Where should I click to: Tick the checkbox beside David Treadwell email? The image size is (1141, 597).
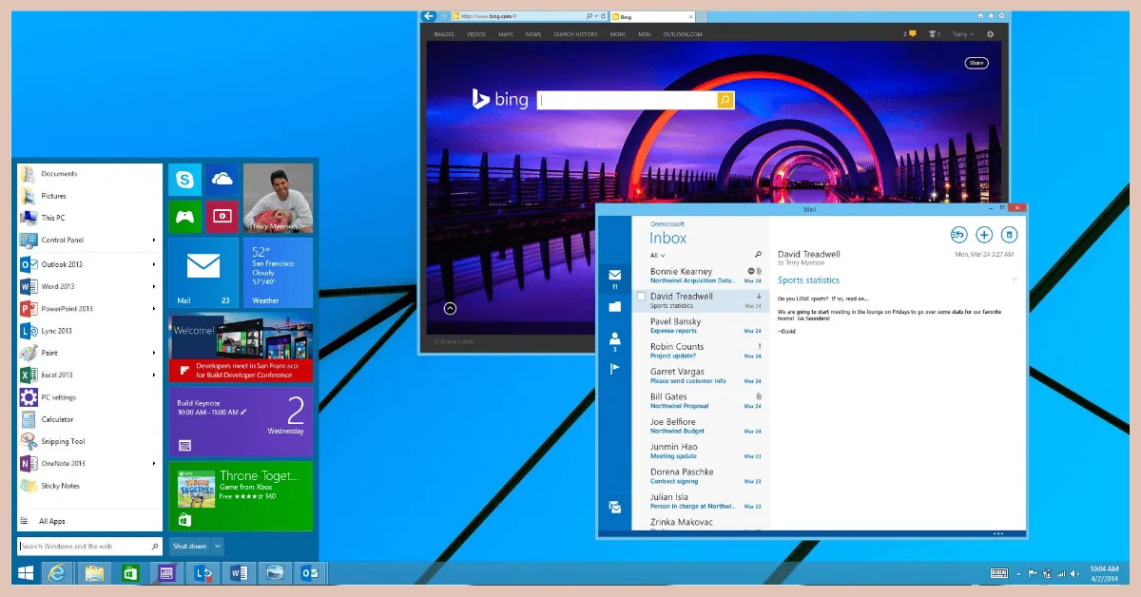pos(641,297)
